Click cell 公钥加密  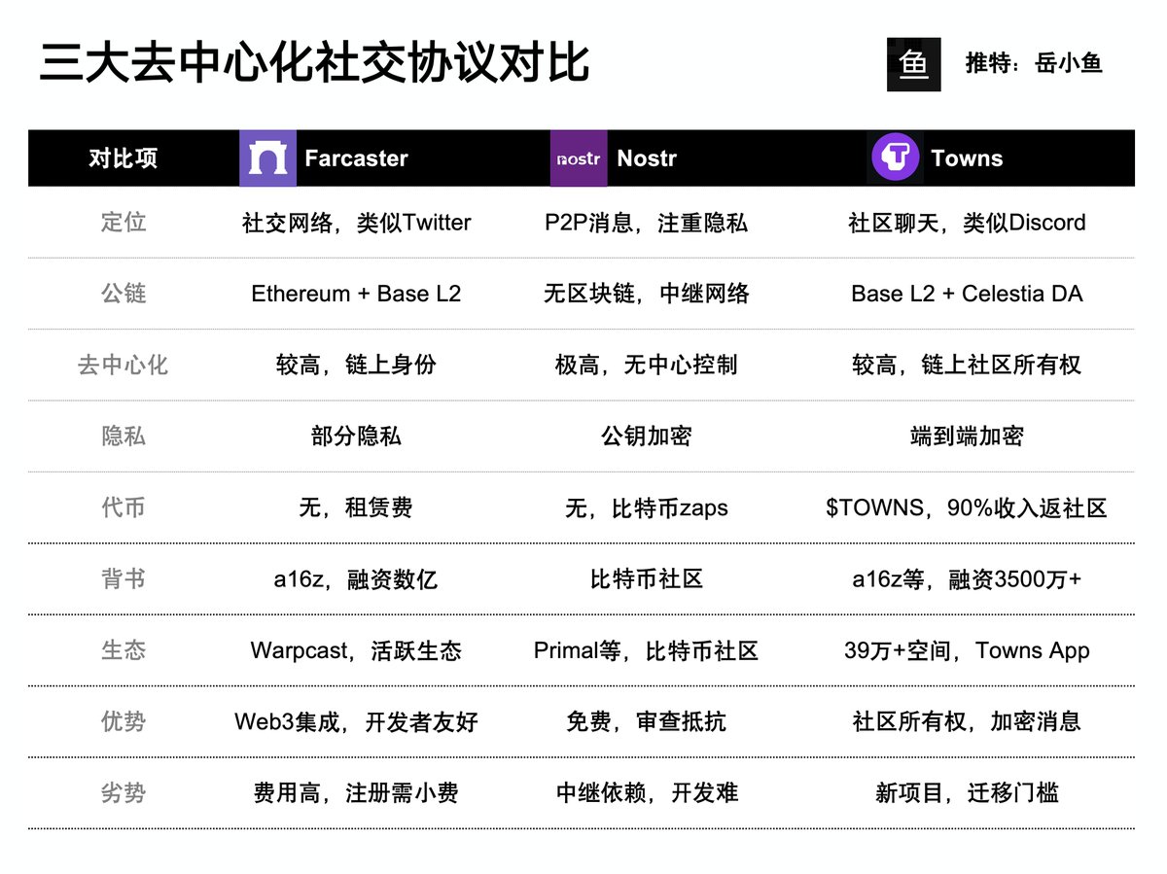click(x=647, y=437)
